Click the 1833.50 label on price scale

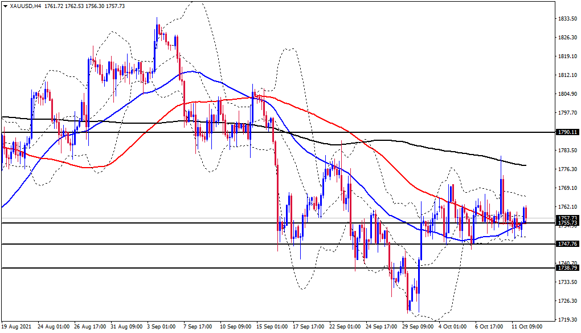coord(568,19)
